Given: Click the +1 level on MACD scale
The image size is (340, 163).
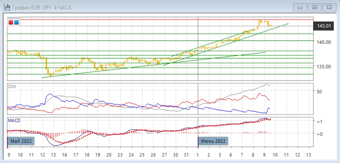Looking at the screenshot, I should coord(319,122).
